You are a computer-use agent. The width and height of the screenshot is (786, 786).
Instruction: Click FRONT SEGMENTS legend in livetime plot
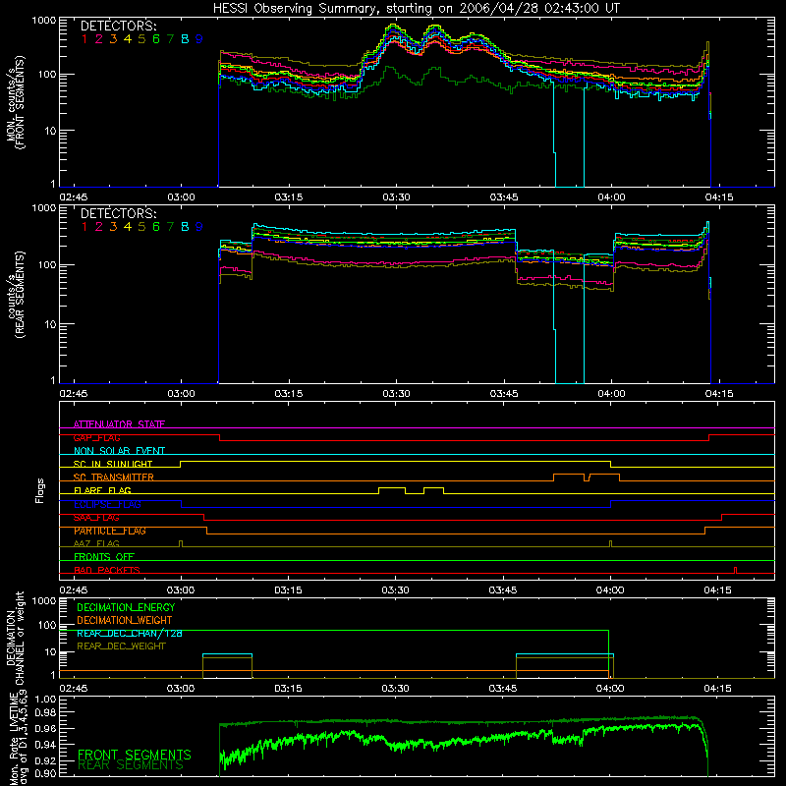[135, 755]
